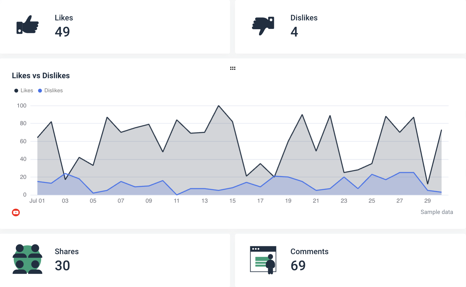Screen dimensions: 466x287
Task: Click the thumbs-up Likes icon
Action: pos(27,25)
